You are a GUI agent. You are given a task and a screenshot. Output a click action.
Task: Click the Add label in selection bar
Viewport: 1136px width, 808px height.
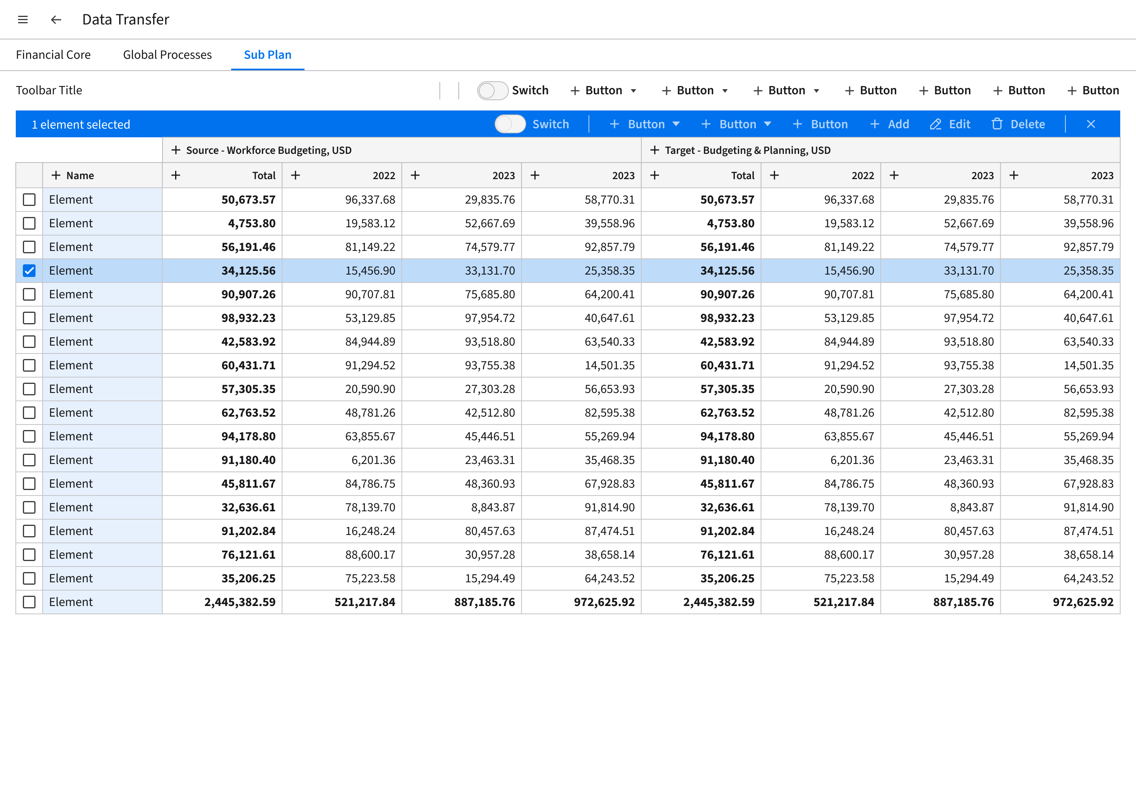[898, 124]
